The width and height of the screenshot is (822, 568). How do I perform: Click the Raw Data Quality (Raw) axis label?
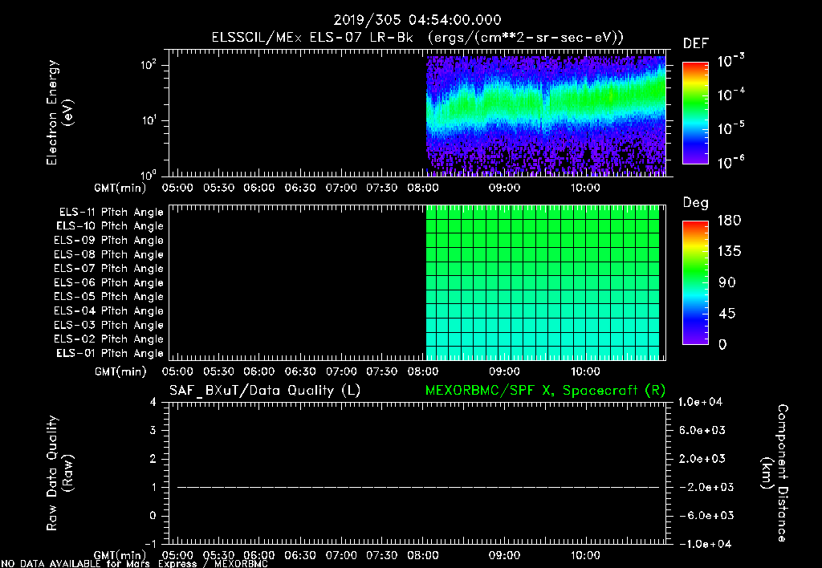[x=59, y=473]
